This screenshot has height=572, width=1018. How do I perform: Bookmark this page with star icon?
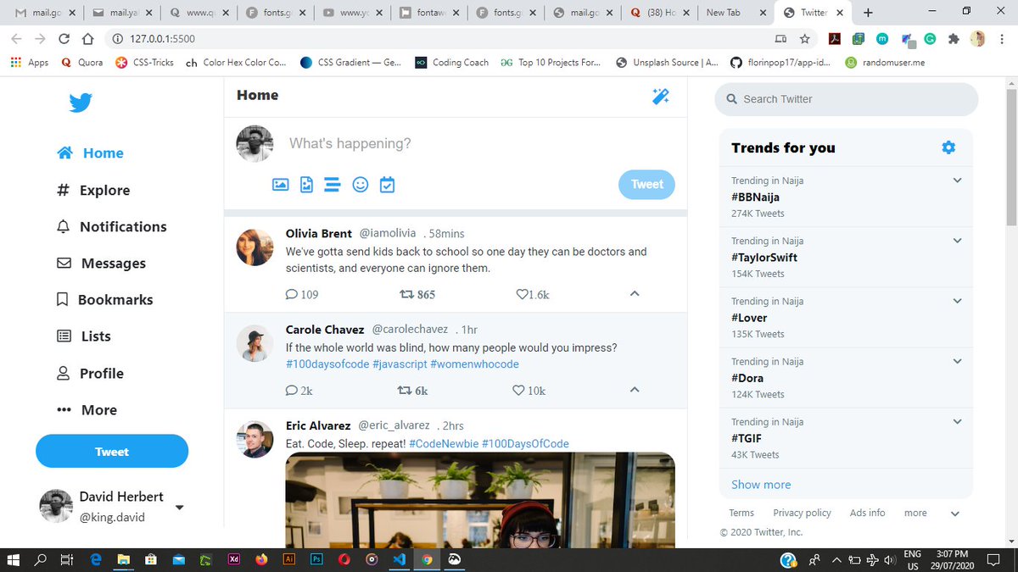click(805, 39)
